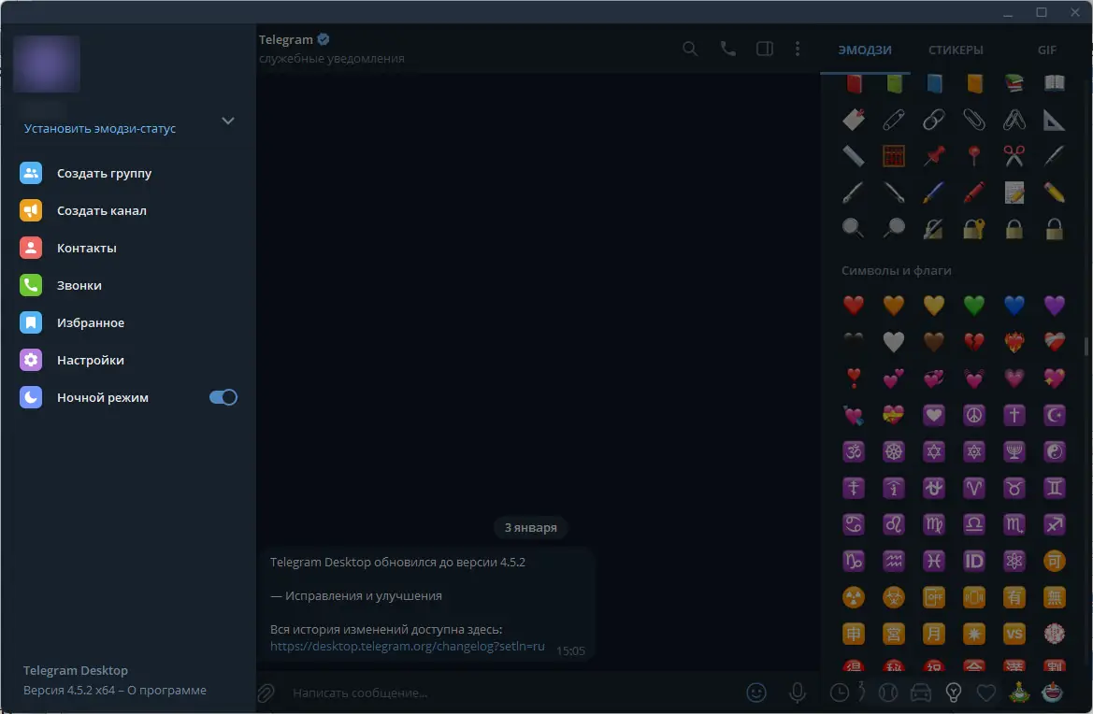Image resolution: width=1093 pixels, height=714 pixels.
Task: Insert the menorah emoji
Action: tap(1014, 451)
